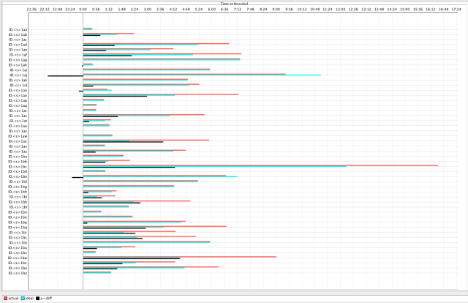Select the 'a-i diff' legend label
Image resolution: width=468 pixels, height=303 pixels.
[x=46, y=299]
